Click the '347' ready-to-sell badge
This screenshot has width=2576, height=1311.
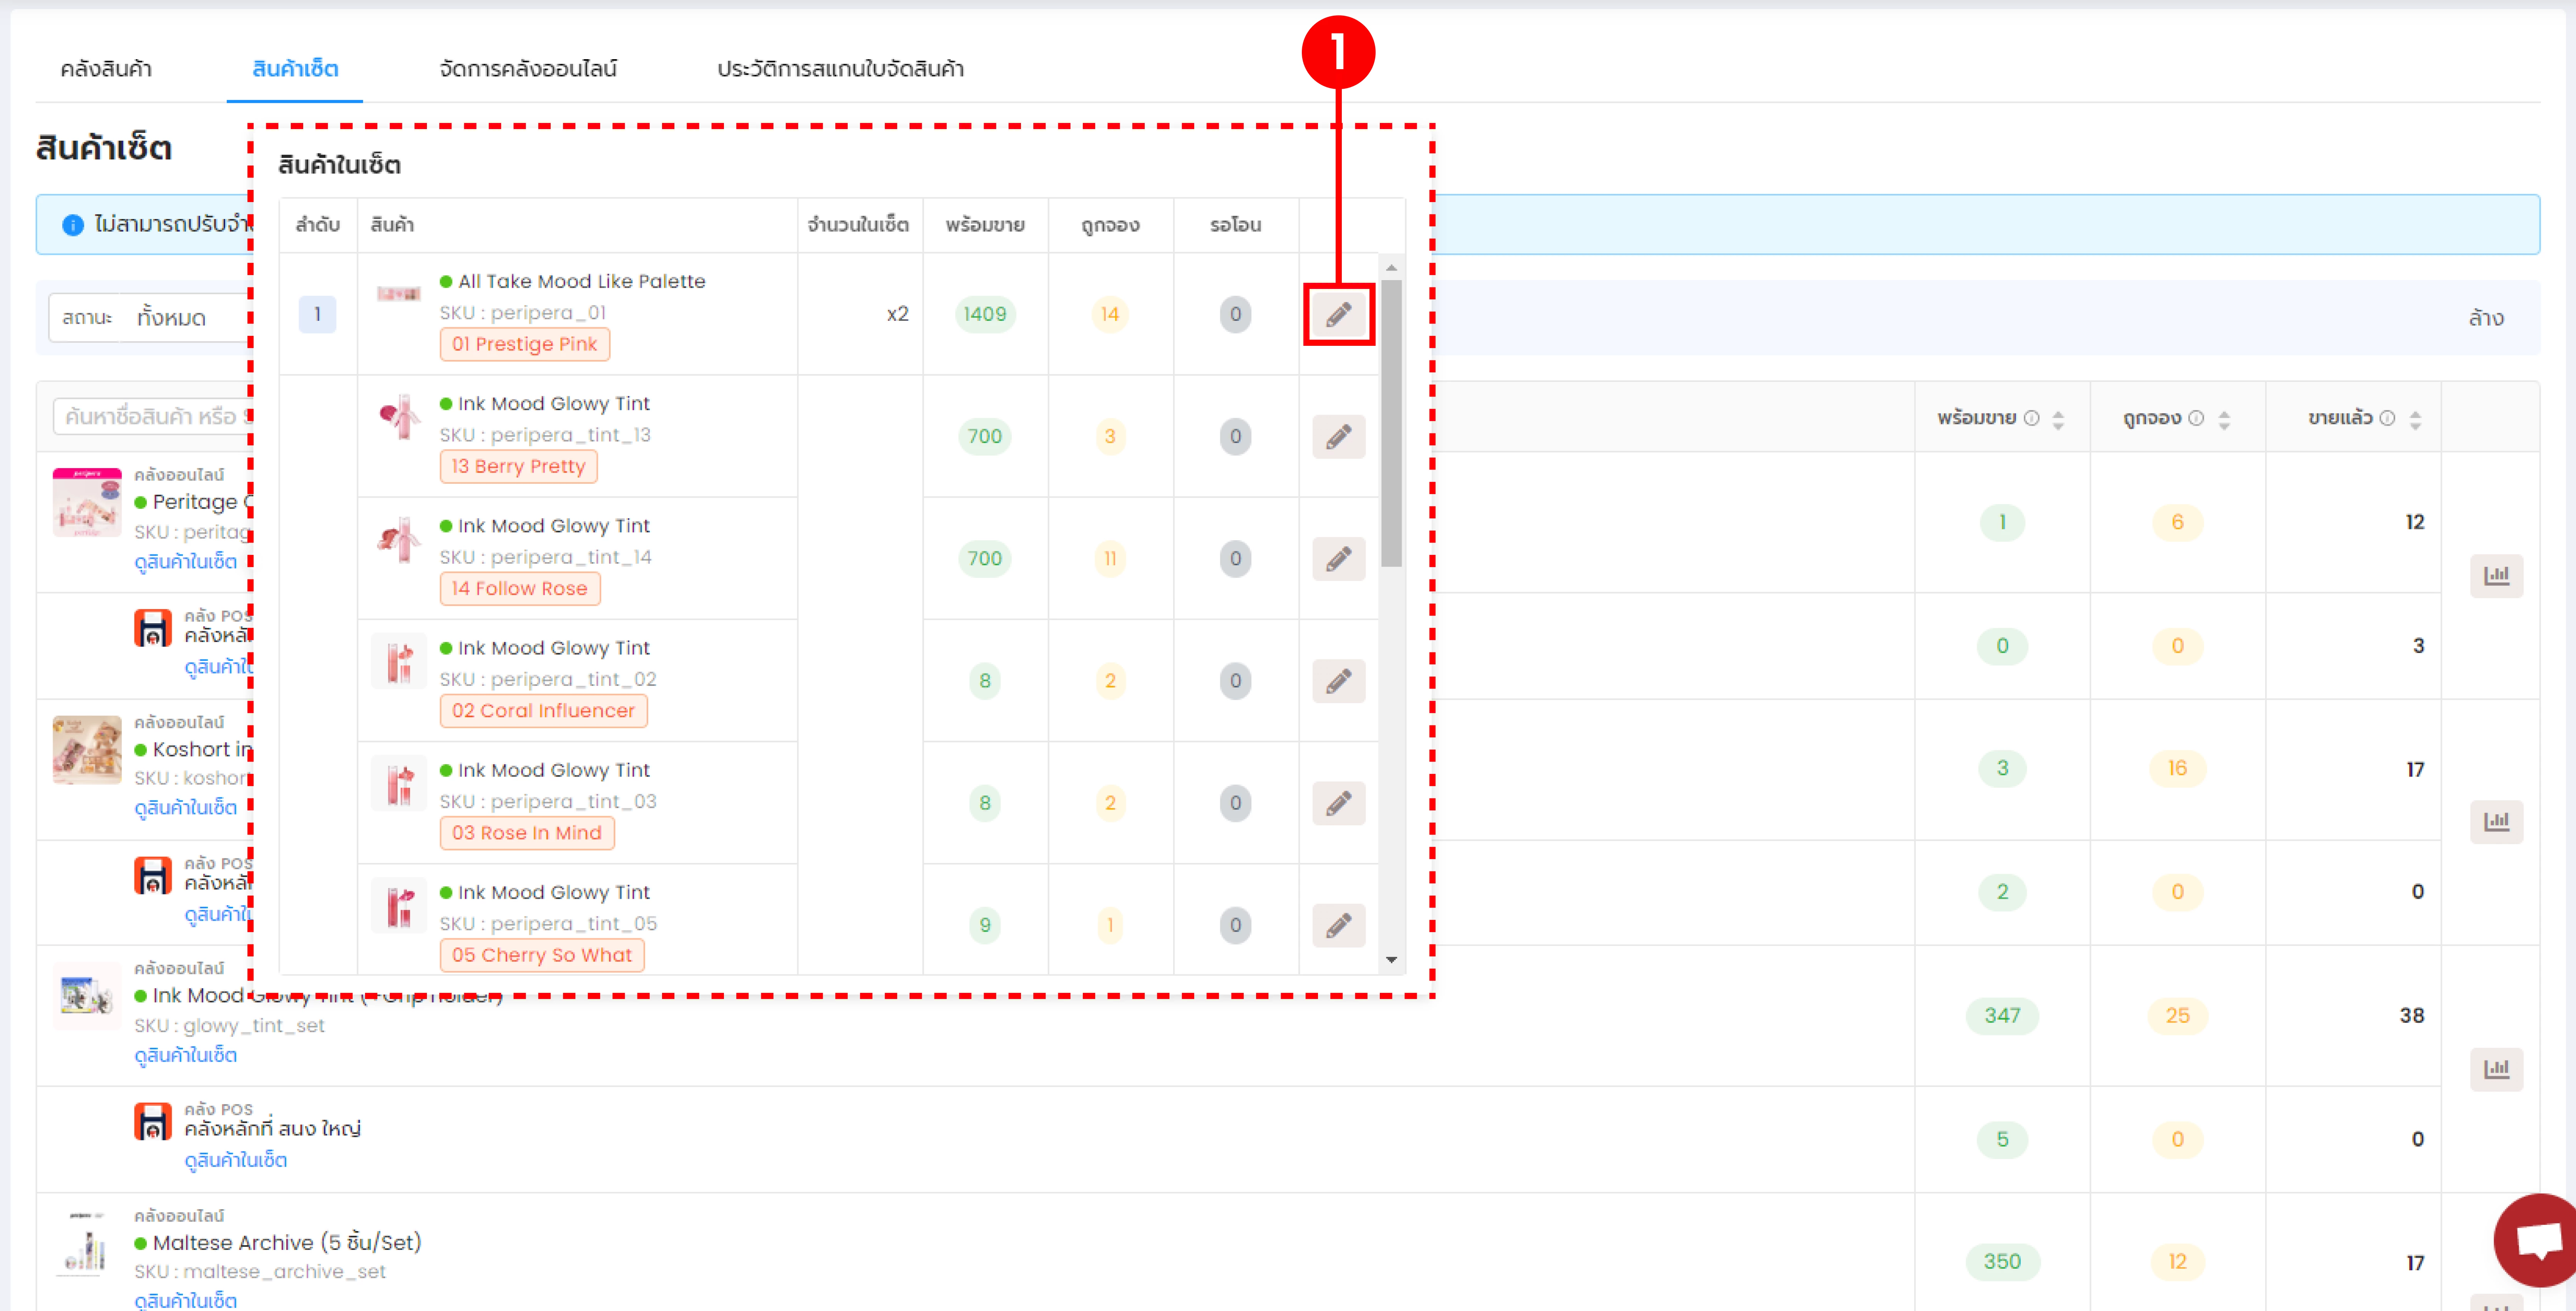pyautogui.click(x=2002, y=1015)
